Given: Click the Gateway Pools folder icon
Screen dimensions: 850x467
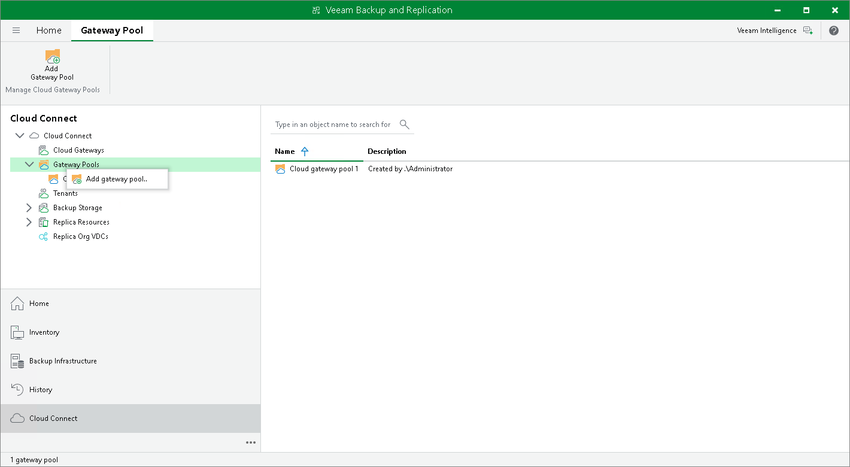Looking at the screenshot, I should point(44,165).
